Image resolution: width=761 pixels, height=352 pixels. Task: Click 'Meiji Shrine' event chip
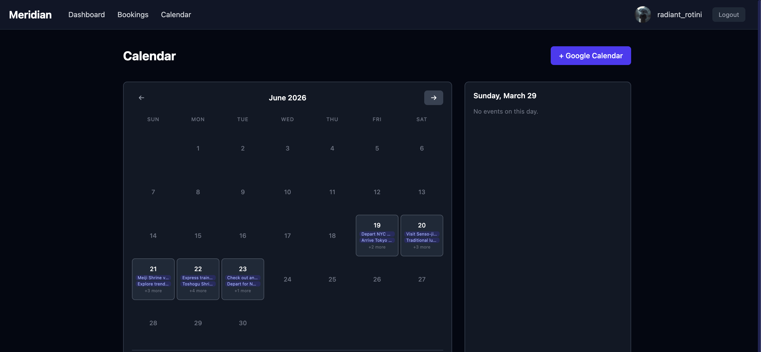click(x=153, y=278)
